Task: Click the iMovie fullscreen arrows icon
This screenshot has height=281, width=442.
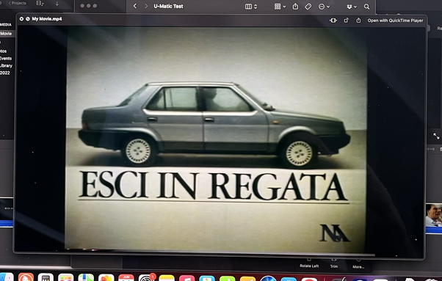Action: (x=436, y=136)
